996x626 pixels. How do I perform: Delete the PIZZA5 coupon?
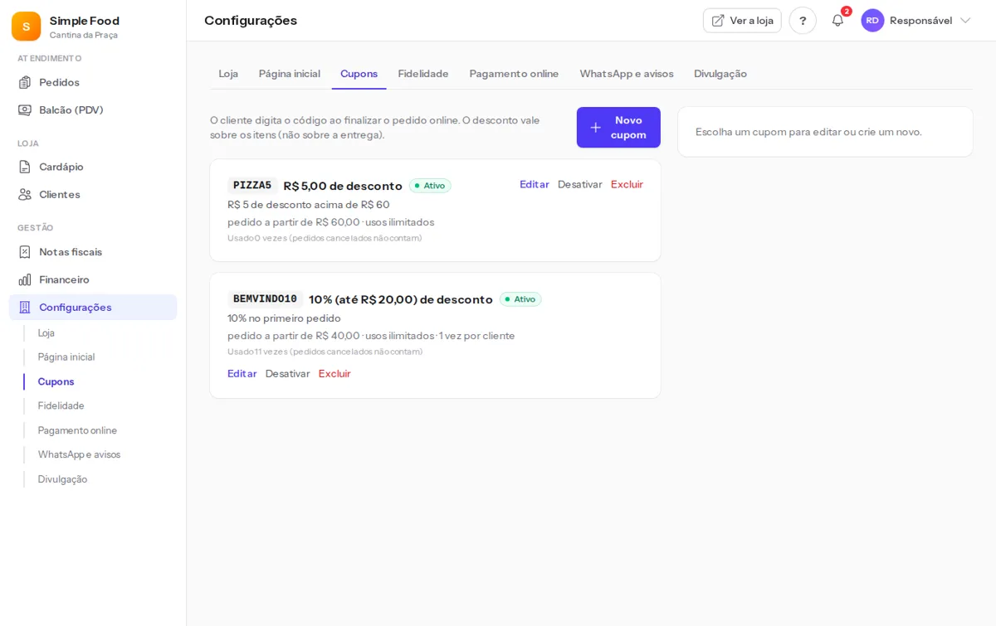627,184
